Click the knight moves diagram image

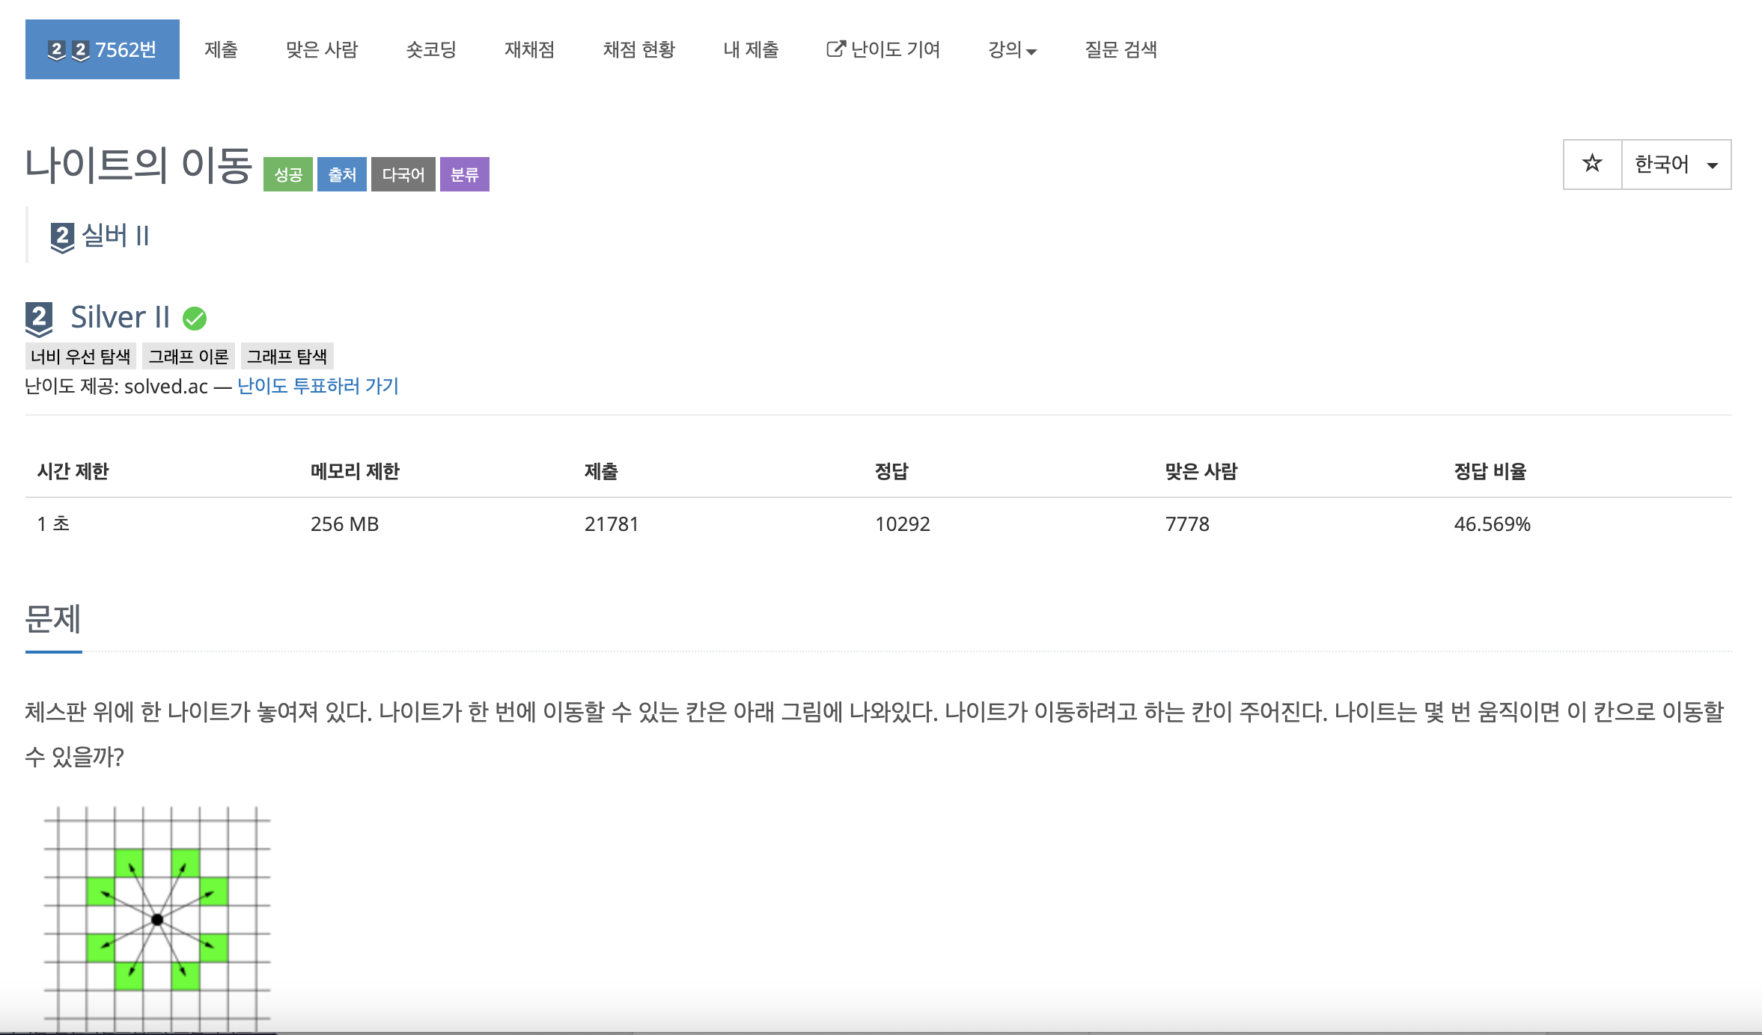coord(157,918)
